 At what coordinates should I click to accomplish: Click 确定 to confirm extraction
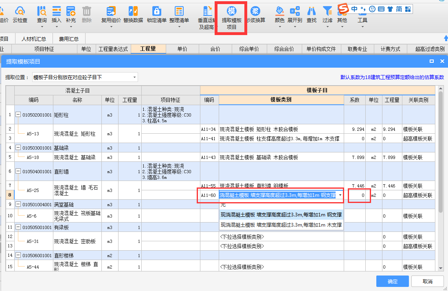tap(392, 281)
